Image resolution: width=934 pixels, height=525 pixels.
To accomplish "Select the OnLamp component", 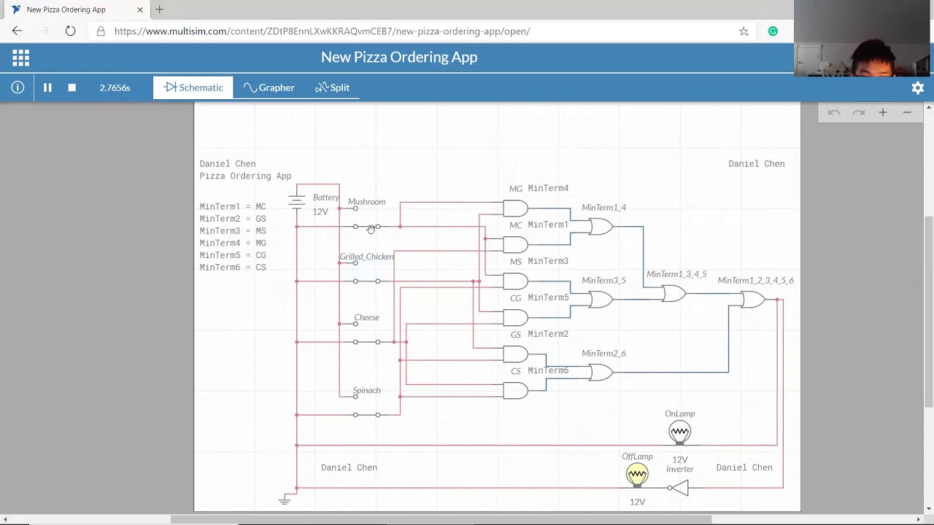I will pyautogui.click(x=679, y=432).
